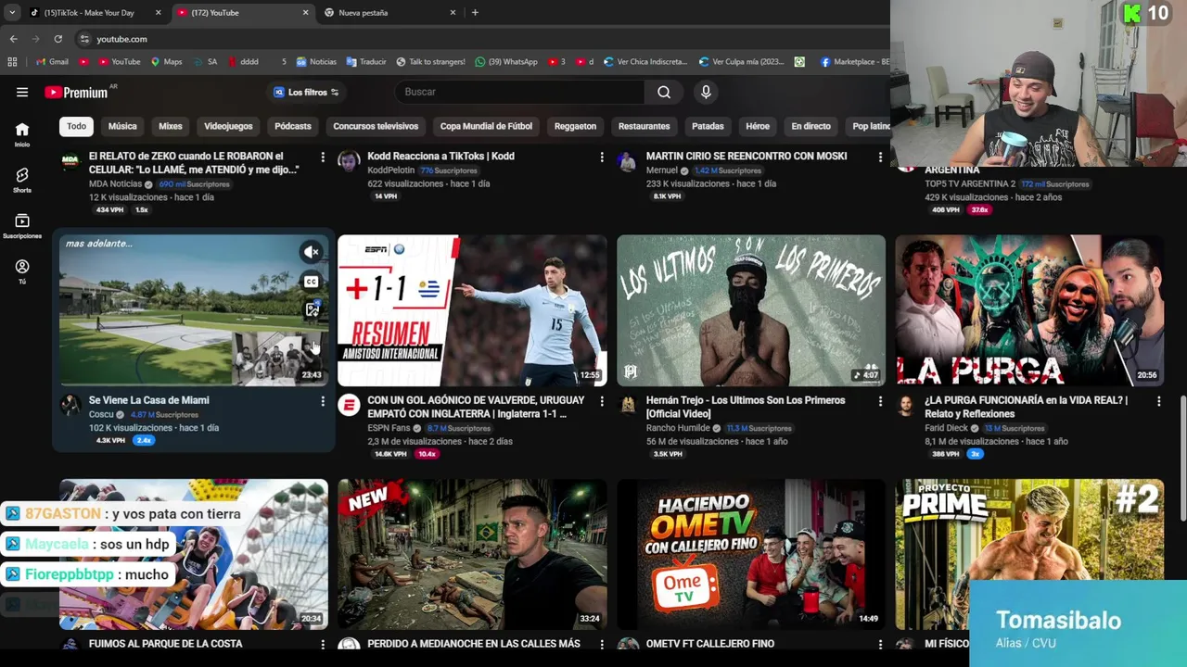Switch to the Nueva pestaña browser tab
Screen dimensions: 1187x667
pyautogui.click(x=390, y=13)
